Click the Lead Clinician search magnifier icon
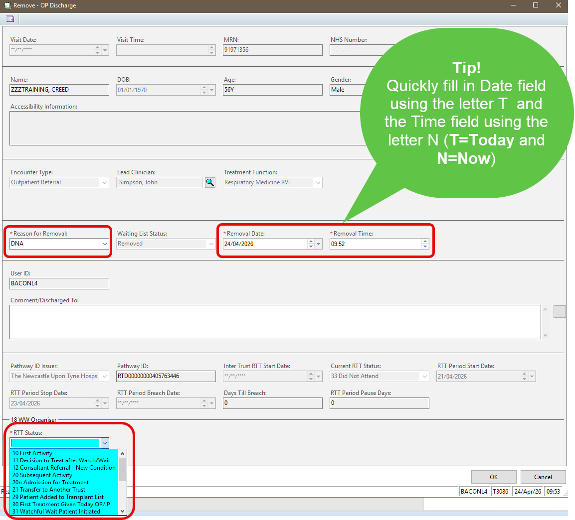This screenshot has height=520, width=575. [210, 183]
